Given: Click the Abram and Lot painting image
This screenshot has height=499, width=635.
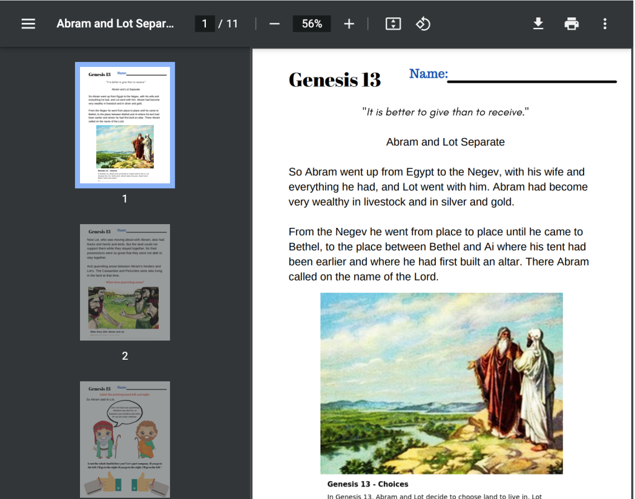Looking at the screenshot, I should (x=441, y=383).
